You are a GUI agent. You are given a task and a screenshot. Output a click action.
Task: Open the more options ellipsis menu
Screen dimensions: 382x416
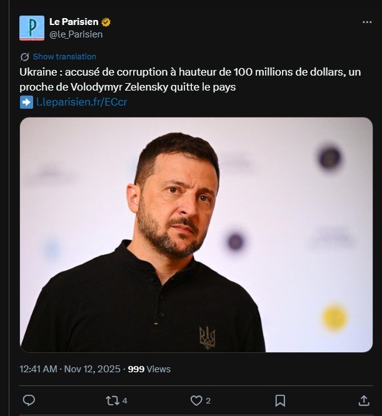[367, 22]
